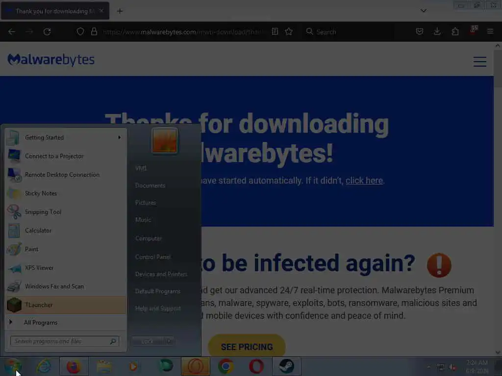Expand All Programs in Start menu
Image resolution: width=502 pixels, height=376 pixels.
click(x=66, y=322)
